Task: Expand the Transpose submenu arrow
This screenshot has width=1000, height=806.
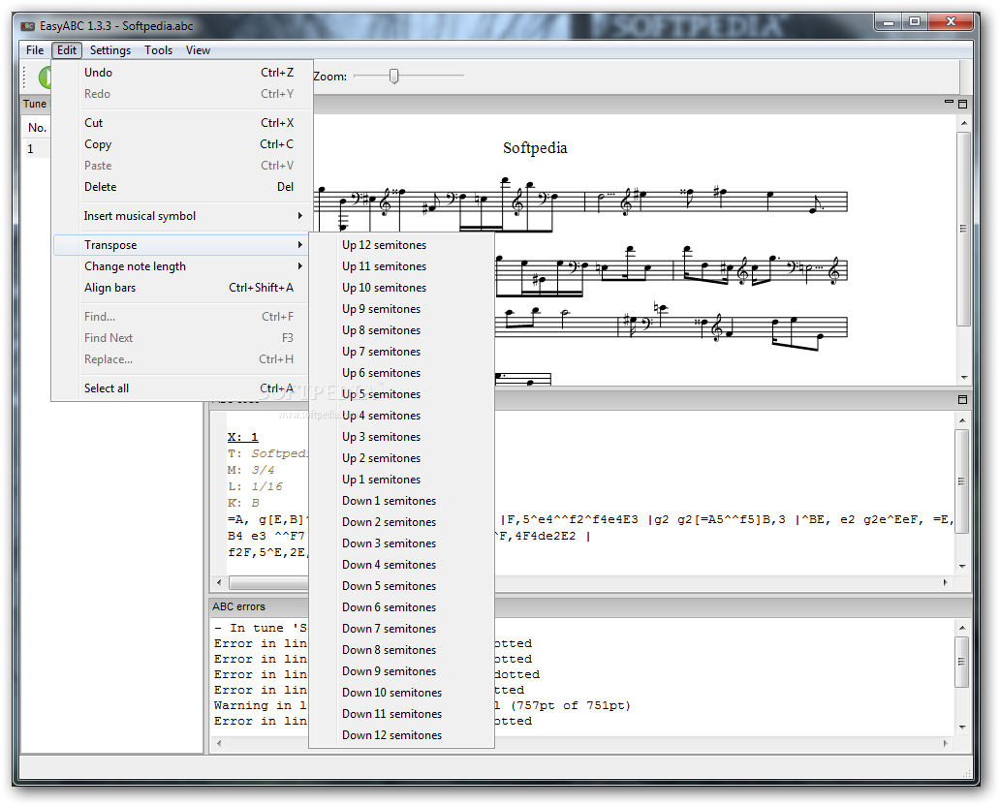Action: pyautogui.click(x=299, y=245)
